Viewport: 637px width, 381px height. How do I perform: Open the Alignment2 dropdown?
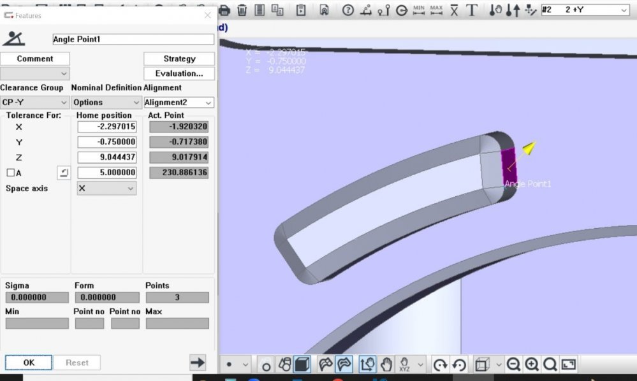[x=179, y=102]
